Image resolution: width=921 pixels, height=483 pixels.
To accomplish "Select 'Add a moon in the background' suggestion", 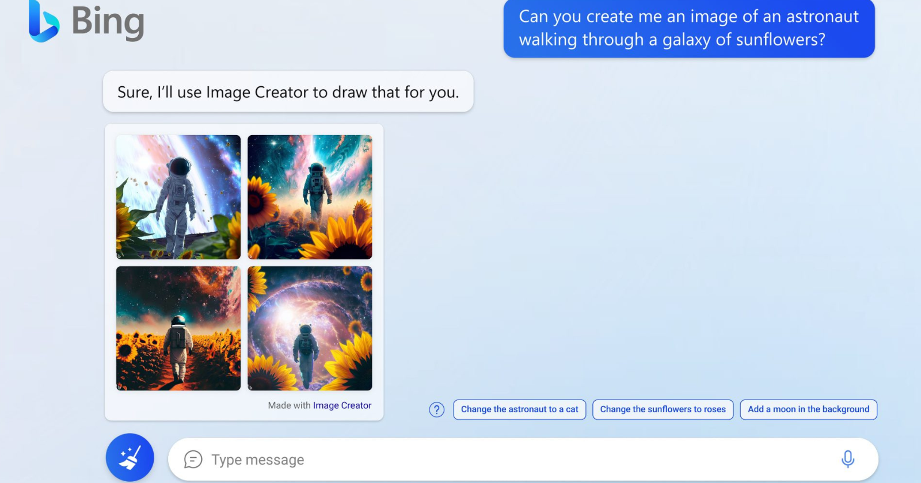I will 808,409.
